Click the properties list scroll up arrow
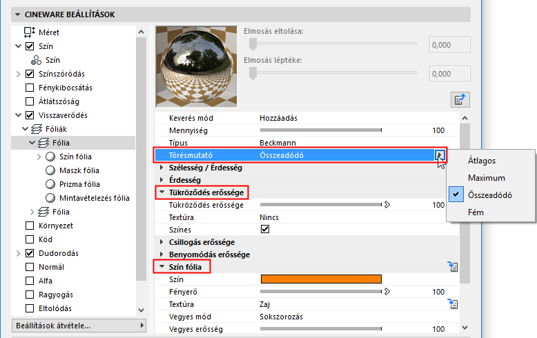This screenshot has height=338, width=537. point(465,118)
